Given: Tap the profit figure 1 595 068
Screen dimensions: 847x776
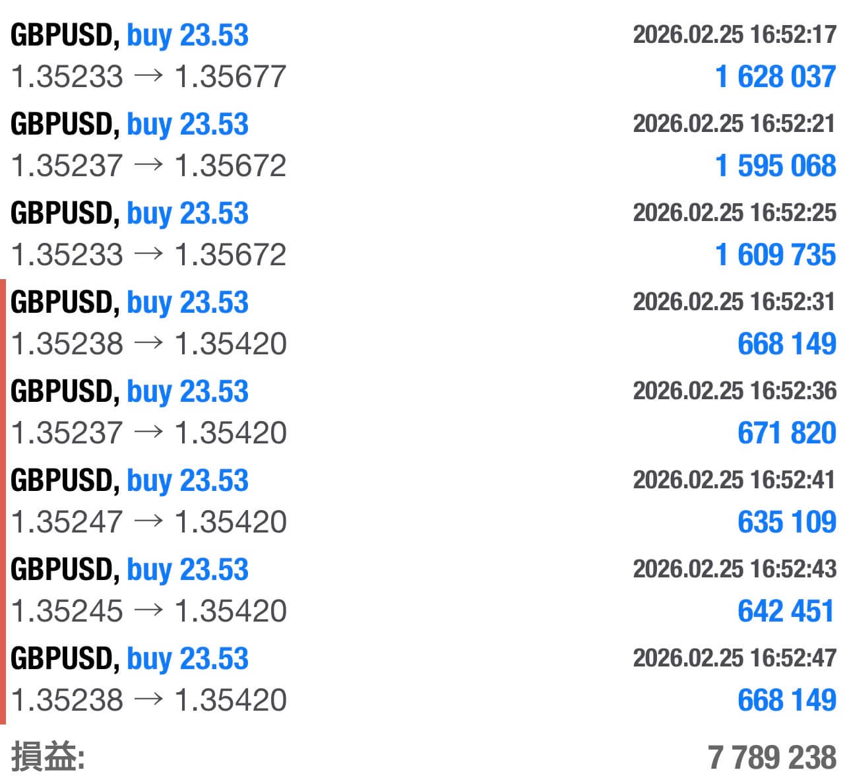Looking at the screenshot, I should pyautogui.click(x=775, y=166).
